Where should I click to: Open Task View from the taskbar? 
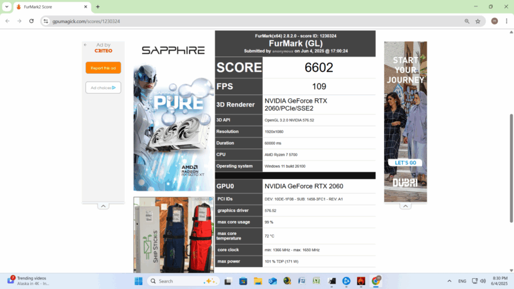click(x=228, y=281)
